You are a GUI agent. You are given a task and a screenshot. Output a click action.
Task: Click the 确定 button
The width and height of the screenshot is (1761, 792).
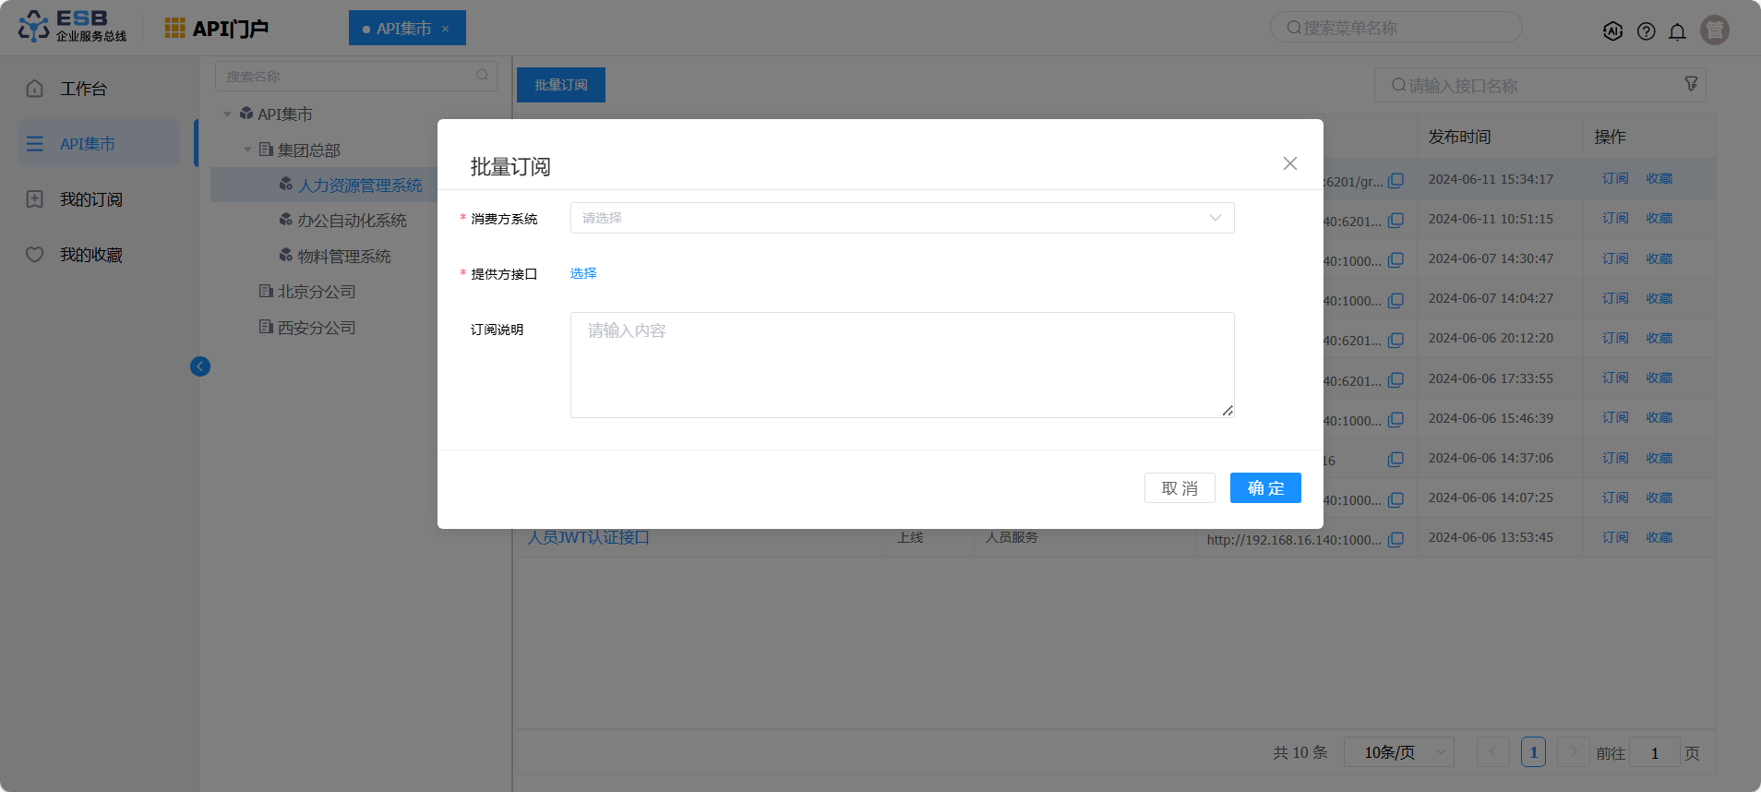(x=1264, y=488)
